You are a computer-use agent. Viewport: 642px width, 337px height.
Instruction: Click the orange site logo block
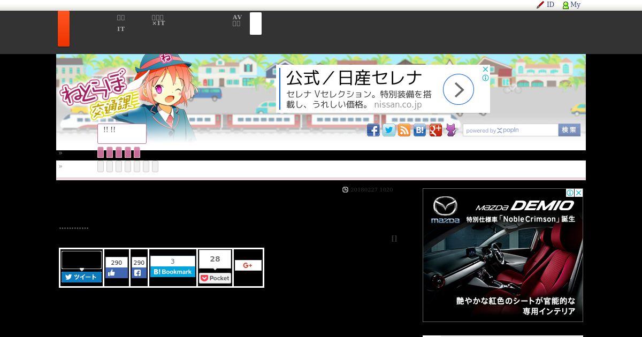(64, 28)
